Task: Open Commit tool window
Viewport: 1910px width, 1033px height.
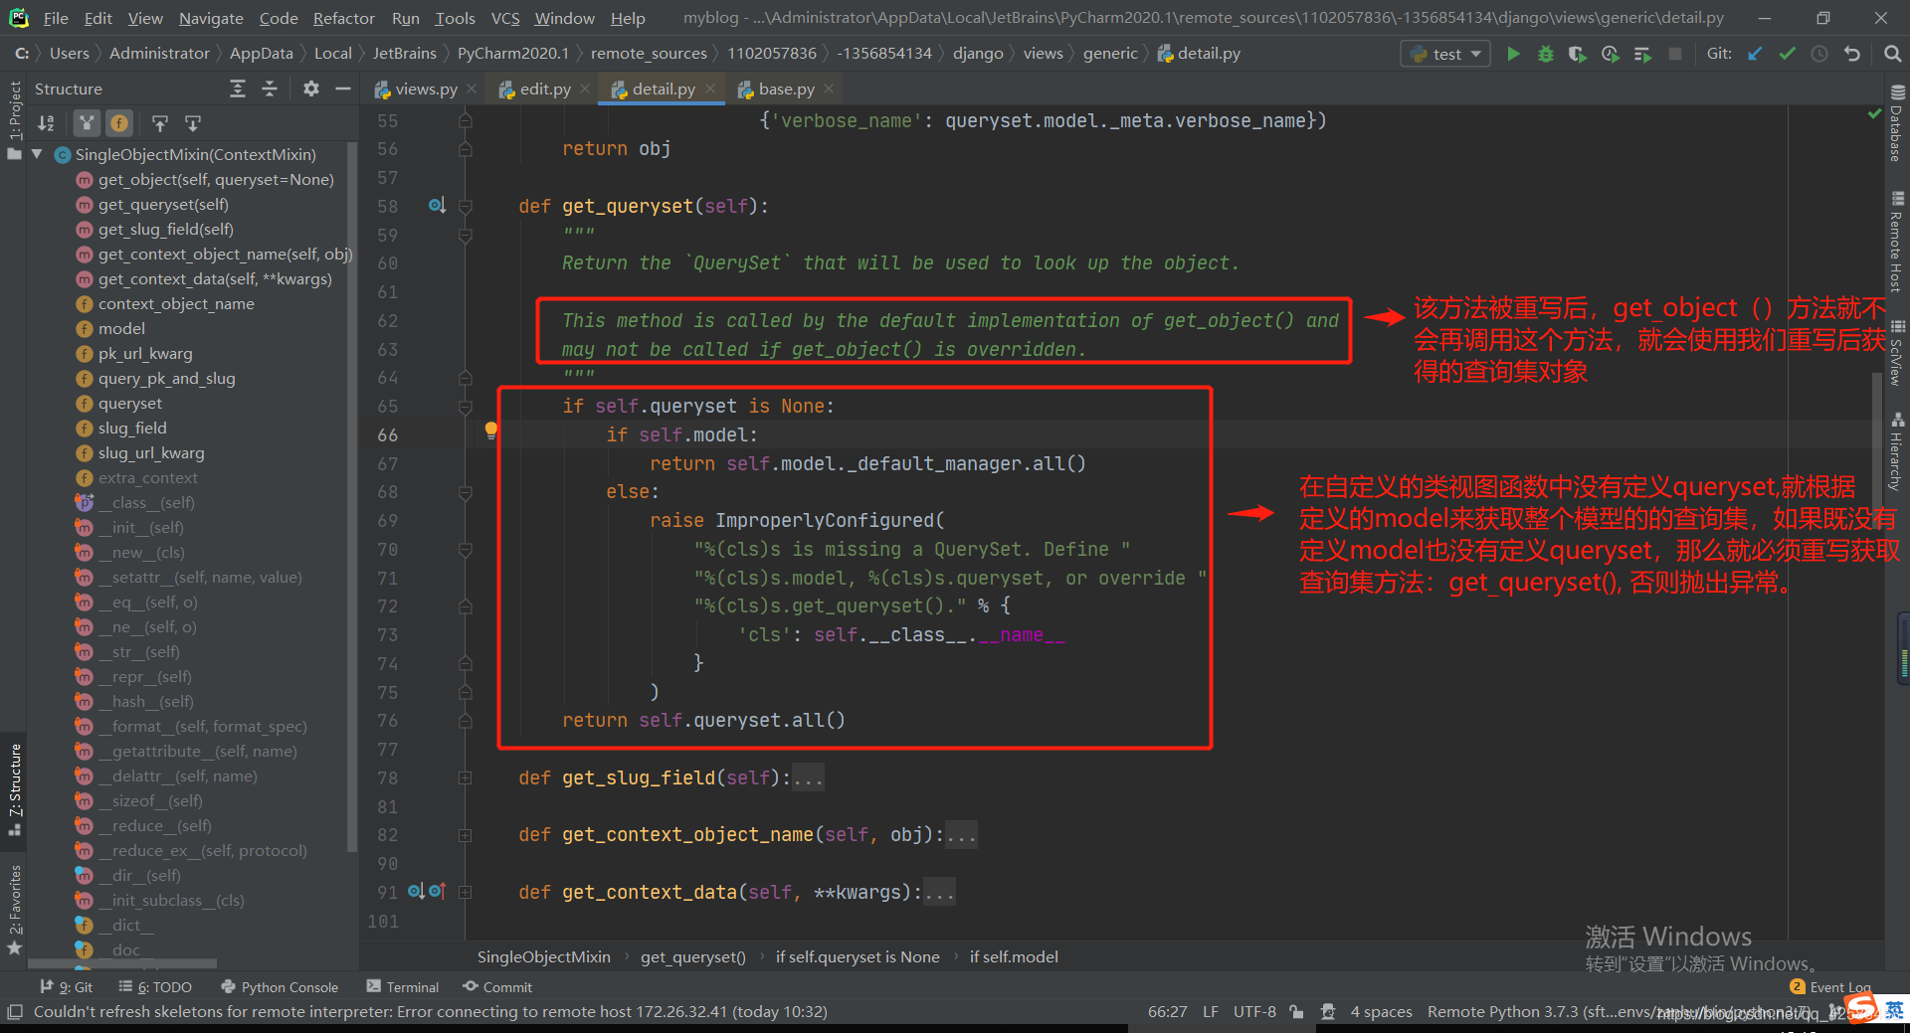Action: [497, 986]
